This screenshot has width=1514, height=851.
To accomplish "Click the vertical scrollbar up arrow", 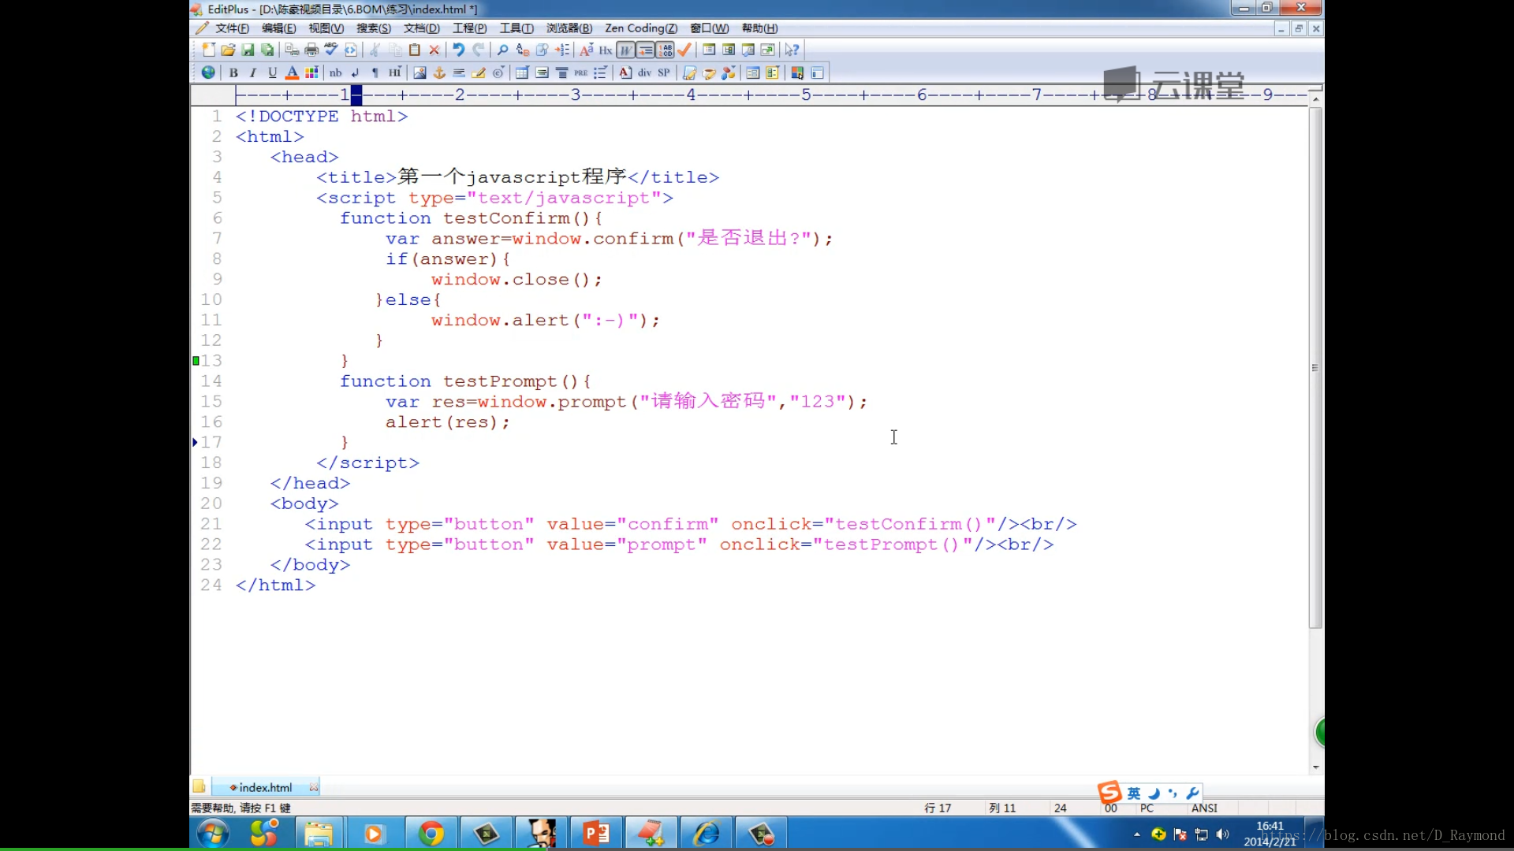I will pyautogui.click(x=1315, y=98).
